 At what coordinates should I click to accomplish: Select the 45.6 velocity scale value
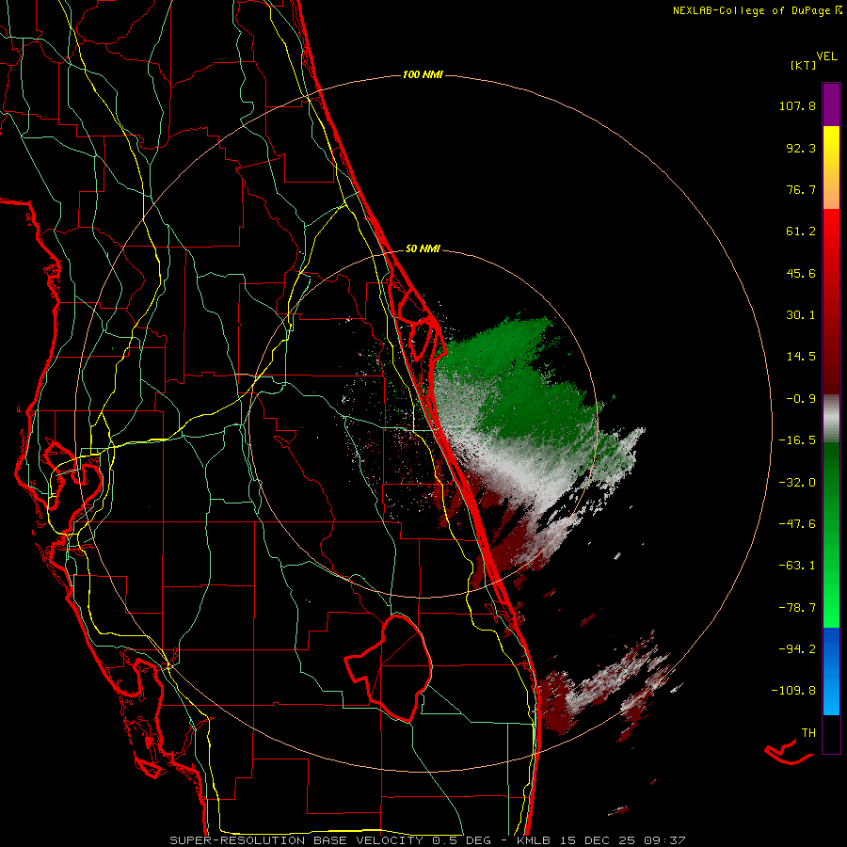[801, 273]
